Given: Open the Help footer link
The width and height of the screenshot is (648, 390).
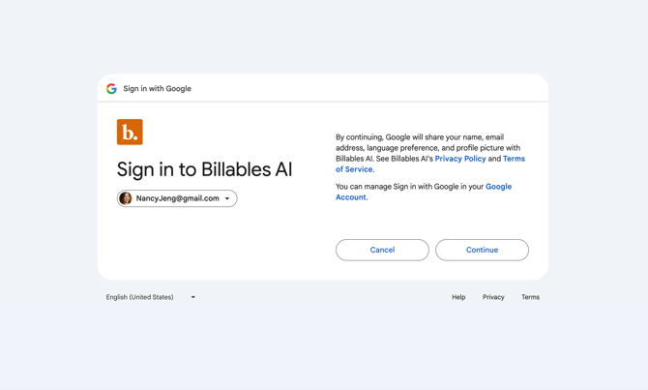Looking at the screenshot, I should [458, 297].
